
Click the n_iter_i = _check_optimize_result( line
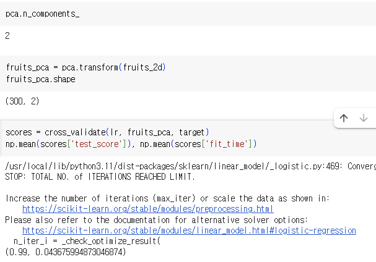point(87,241)
